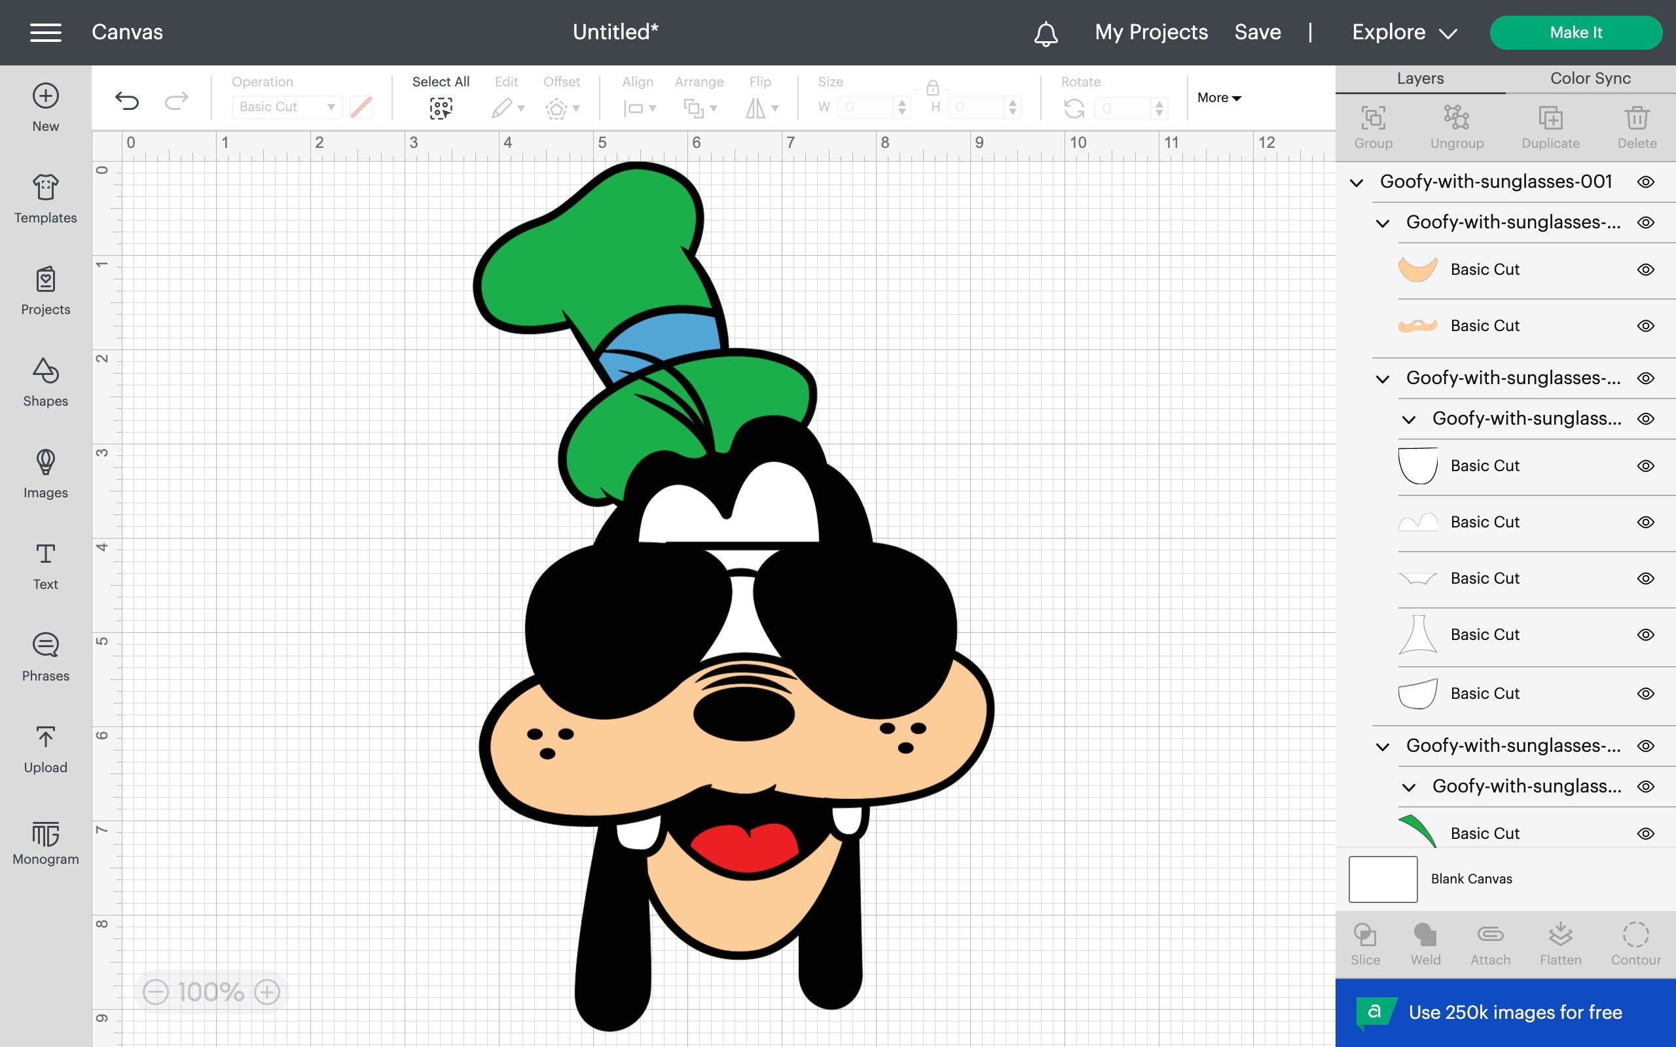1676x1047 pixels.
Task: Open the More dropdown in the toolbar
Action: (x=1219, y=98)
